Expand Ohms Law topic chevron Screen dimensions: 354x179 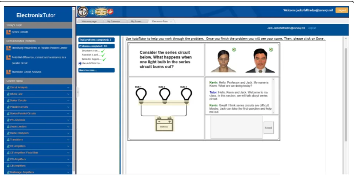point(68,94)
